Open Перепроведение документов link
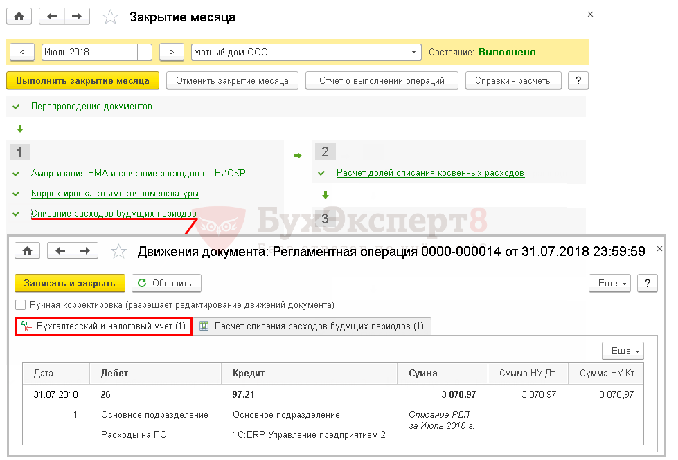This screenshot has width=678, height=460. [91, 107]
